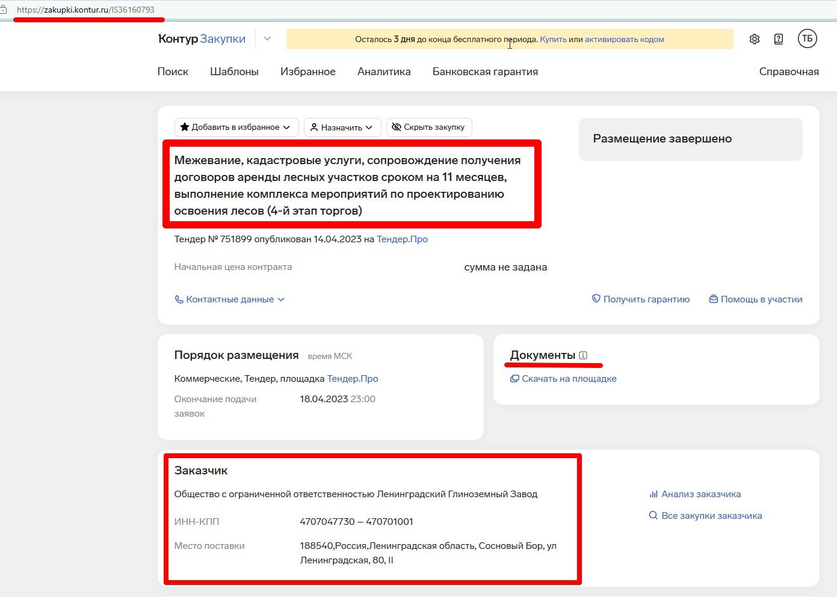Image resolution: width=837 pixels, height=597 pixels.
Task: Open the Назначить dropdown
Action: [x=342, y=127]
